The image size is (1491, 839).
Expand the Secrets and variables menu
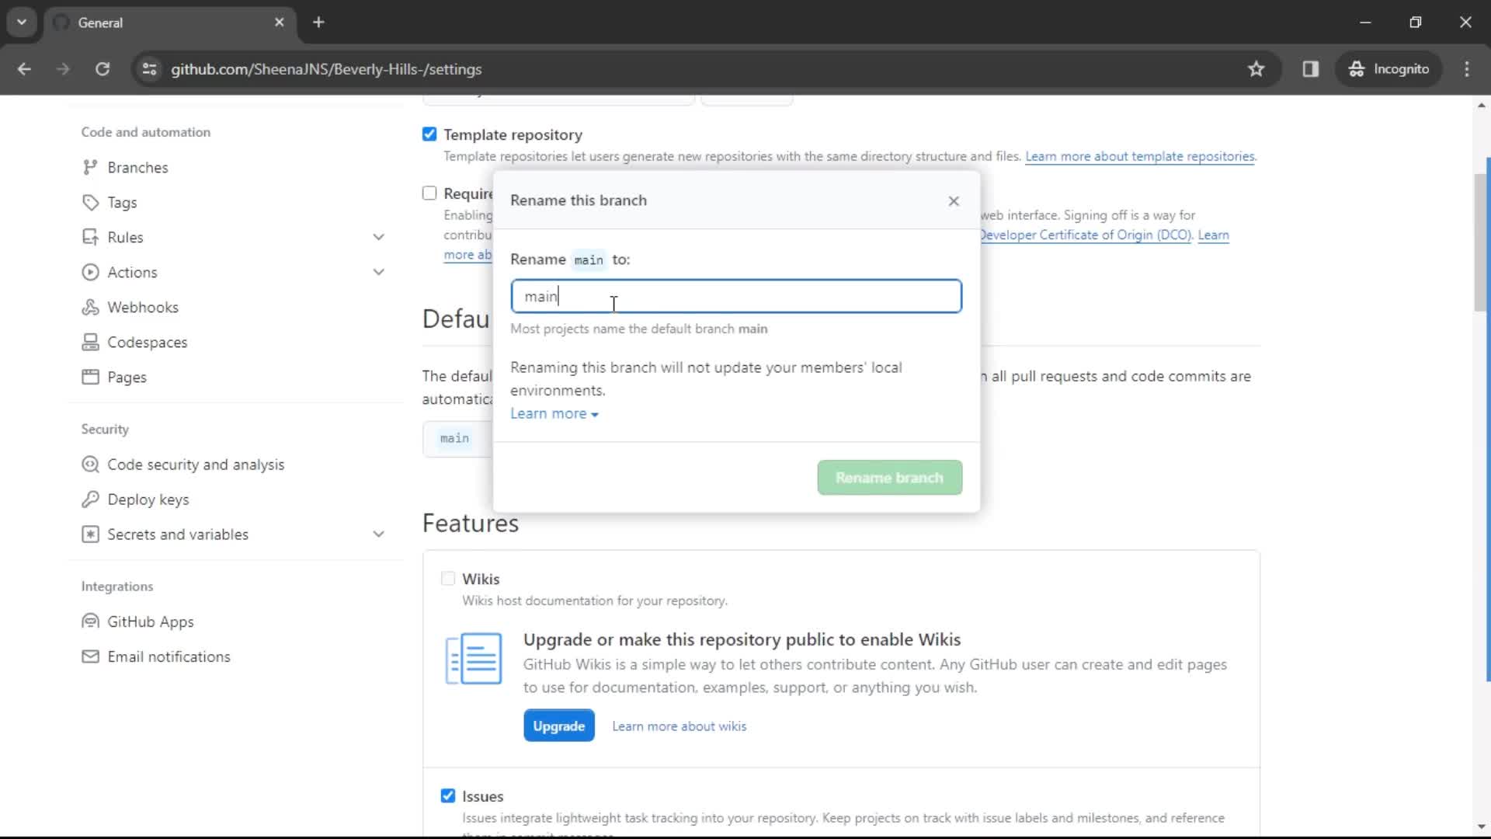[x=378, y=534]
